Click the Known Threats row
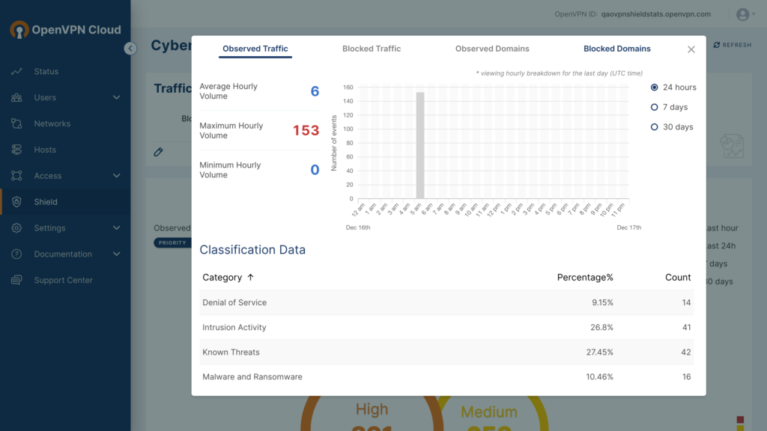 [x=446, y=352]
